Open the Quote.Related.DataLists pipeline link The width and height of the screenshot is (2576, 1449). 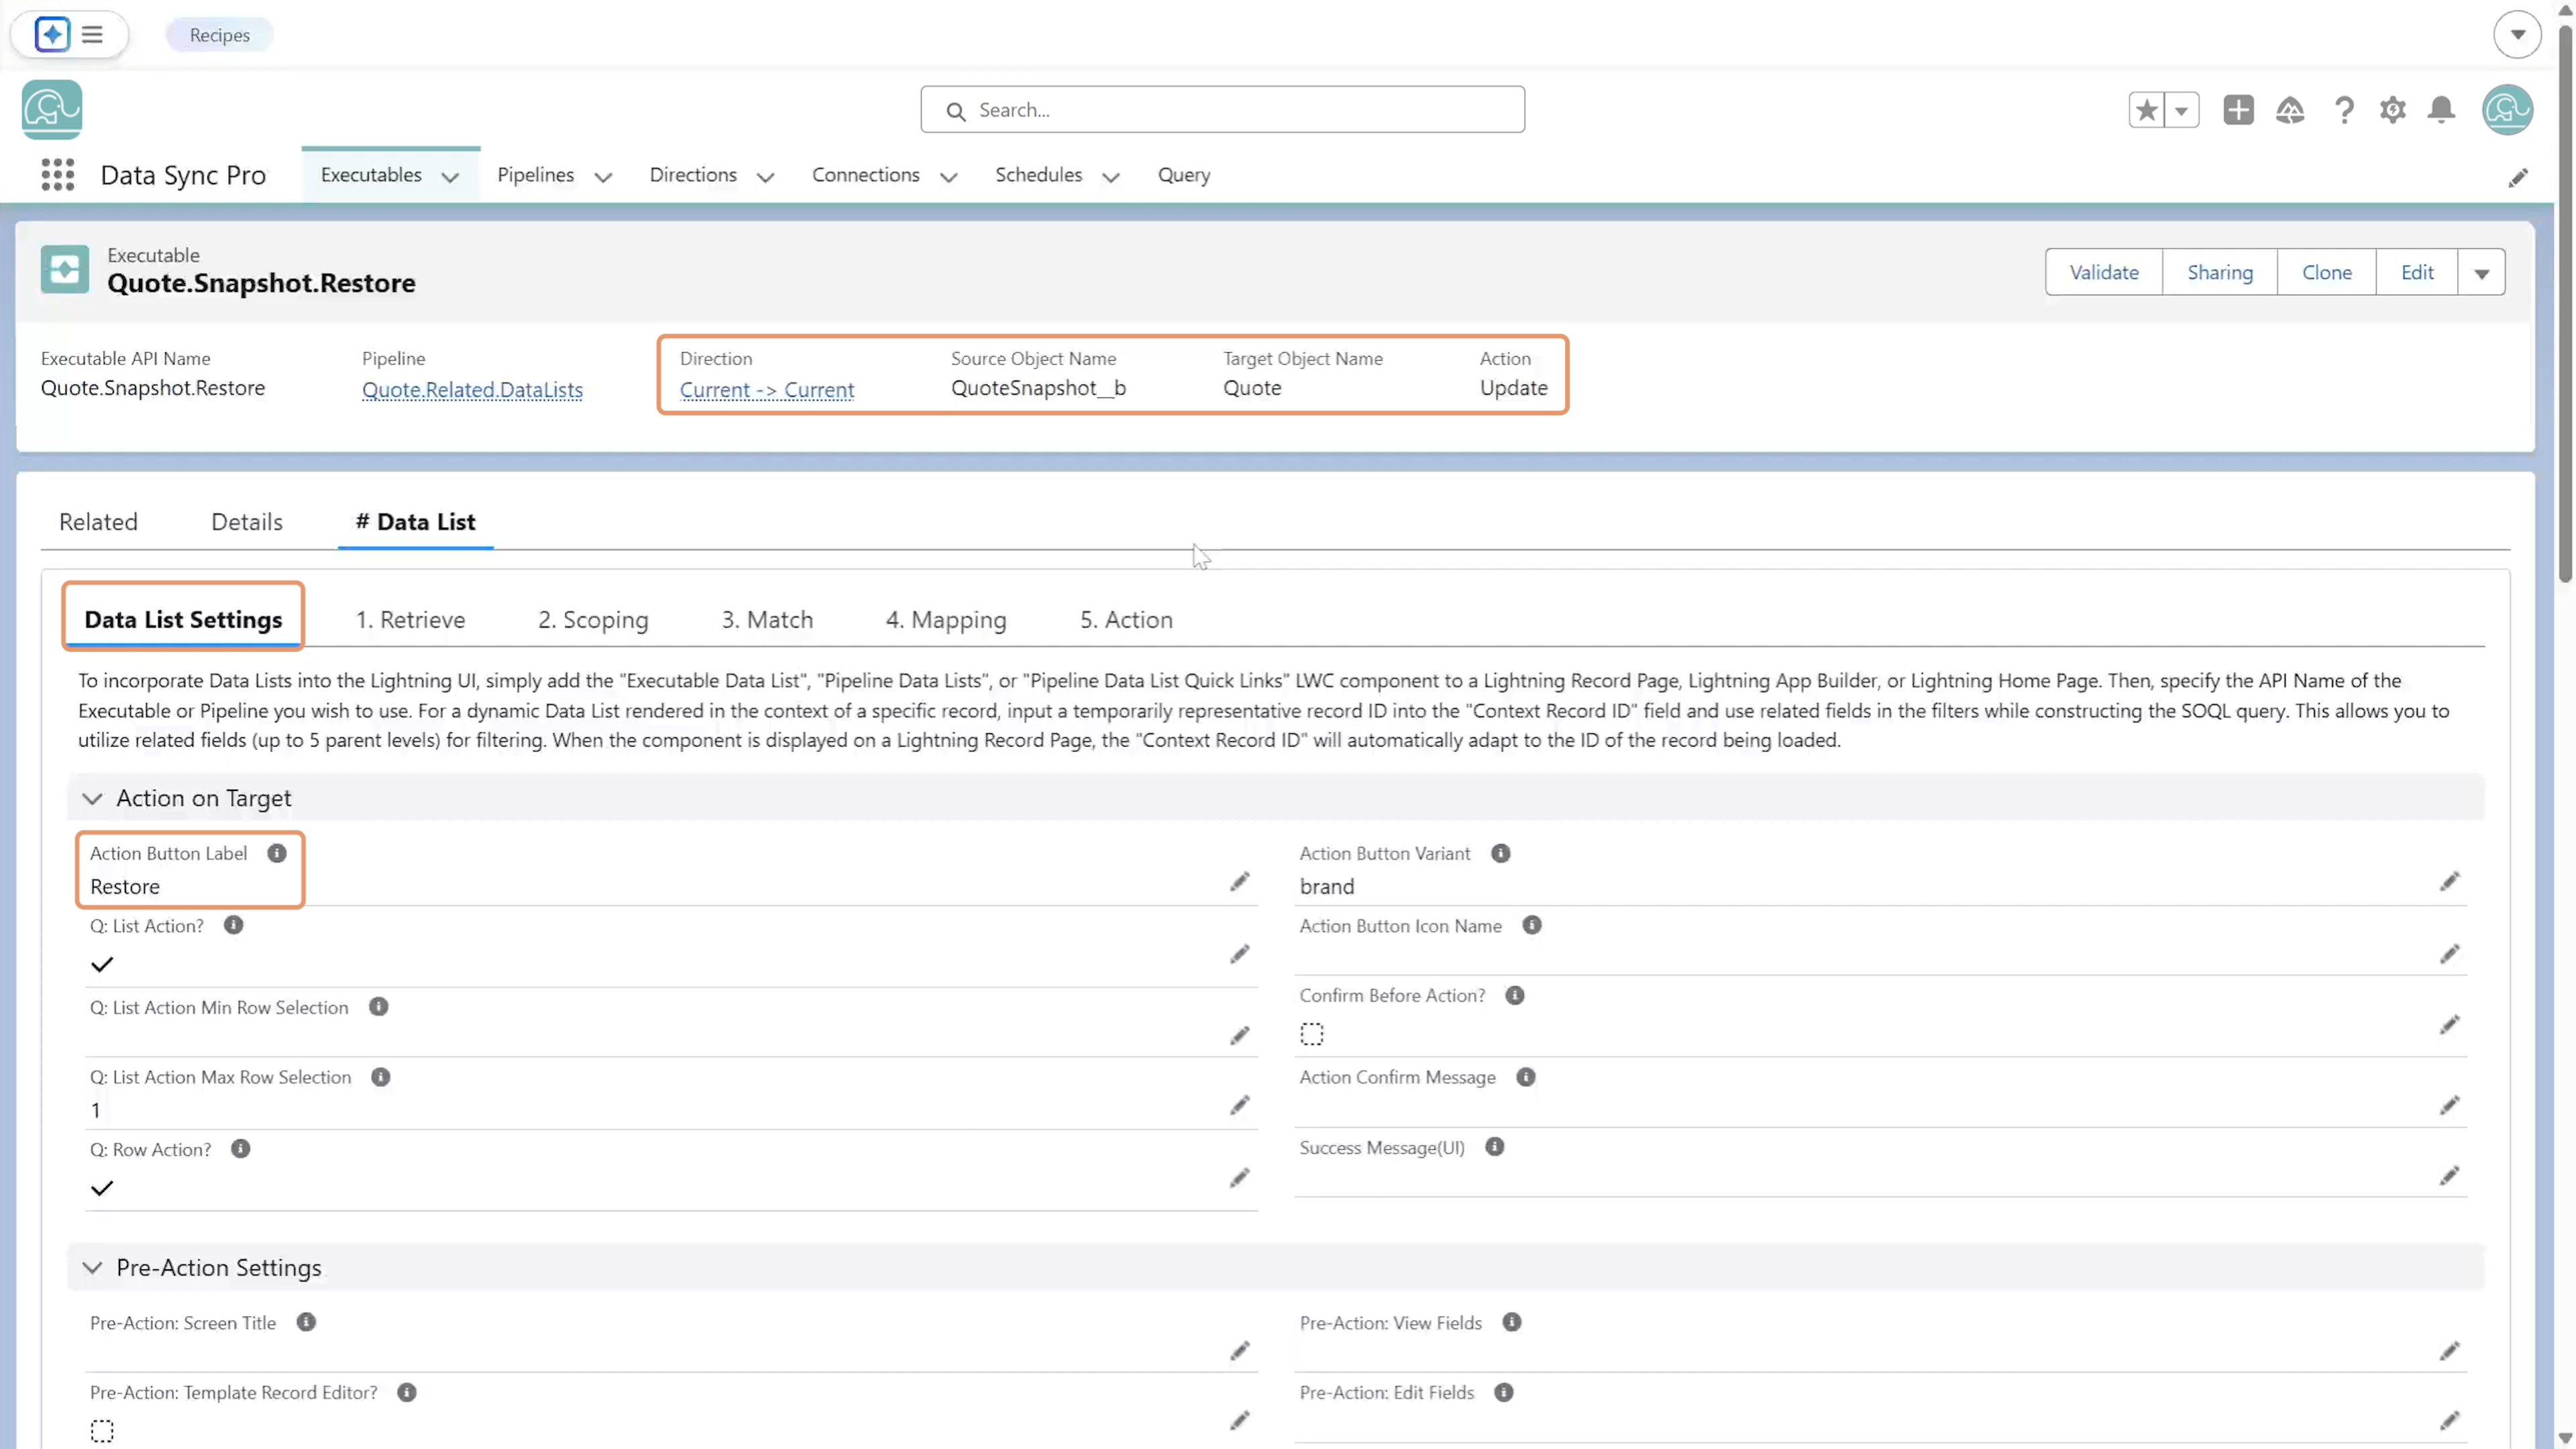pos(472,390)
